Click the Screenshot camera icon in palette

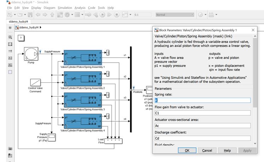coord(10,149)
